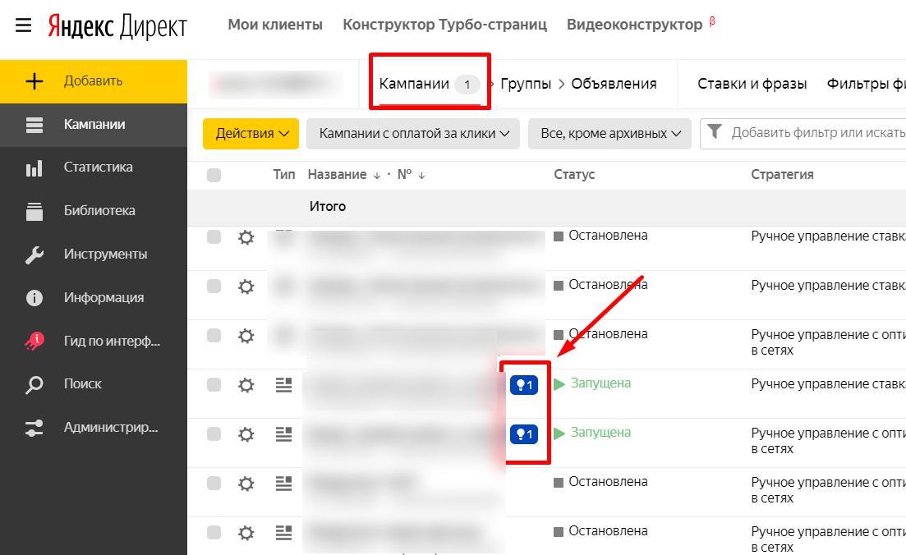Select the checkbox of the first Запущена campaign
Viewport: 906px width, 555px height.
tap(214, 384)
